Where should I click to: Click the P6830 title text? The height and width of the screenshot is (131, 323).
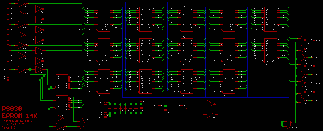point(12,109)
